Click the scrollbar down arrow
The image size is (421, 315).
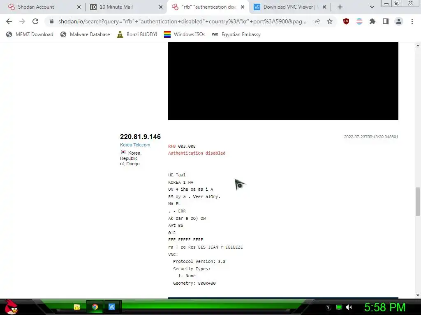[x=418, y=295]
